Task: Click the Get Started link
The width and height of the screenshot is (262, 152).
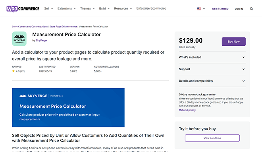Action: click(220, 9)
